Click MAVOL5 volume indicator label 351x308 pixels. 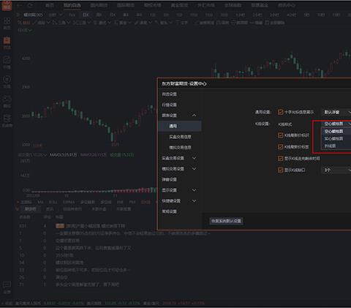64,155
